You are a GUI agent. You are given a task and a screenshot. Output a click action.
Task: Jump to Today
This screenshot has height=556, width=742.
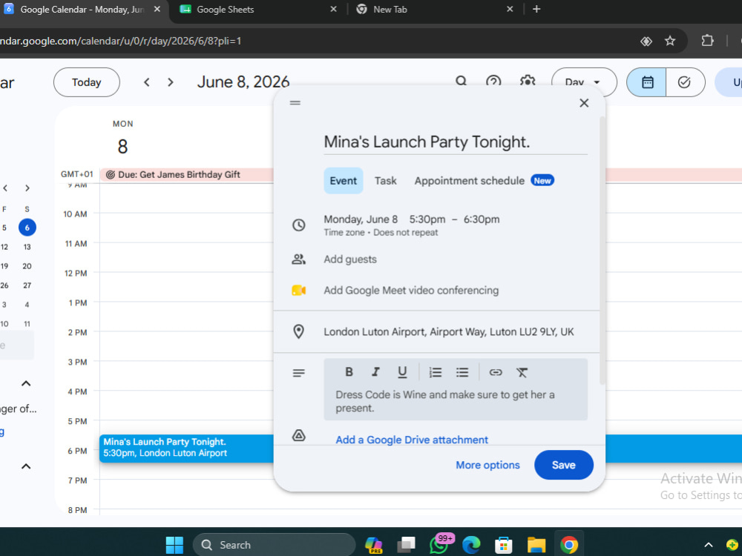point(87,82)
